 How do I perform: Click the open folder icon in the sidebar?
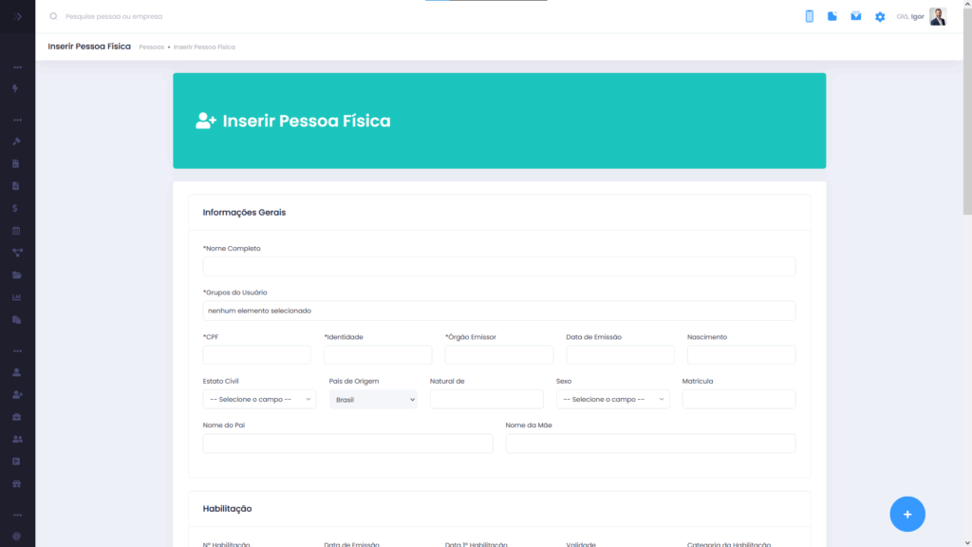click(x=17, y=275)
